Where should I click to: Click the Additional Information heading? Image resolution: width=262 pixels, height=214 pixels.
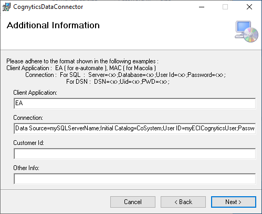(x=53, y=25)
